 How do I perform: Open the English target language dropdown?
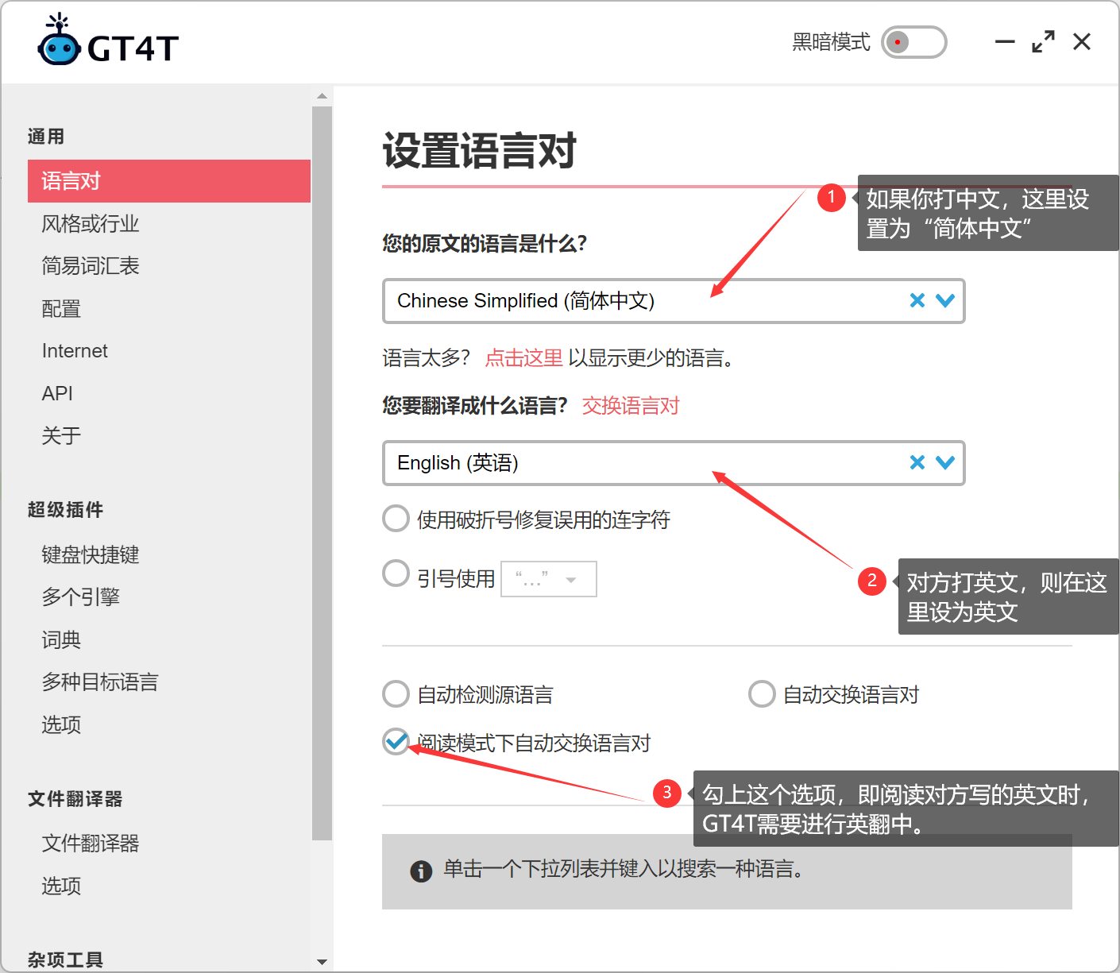click(945, 462)
